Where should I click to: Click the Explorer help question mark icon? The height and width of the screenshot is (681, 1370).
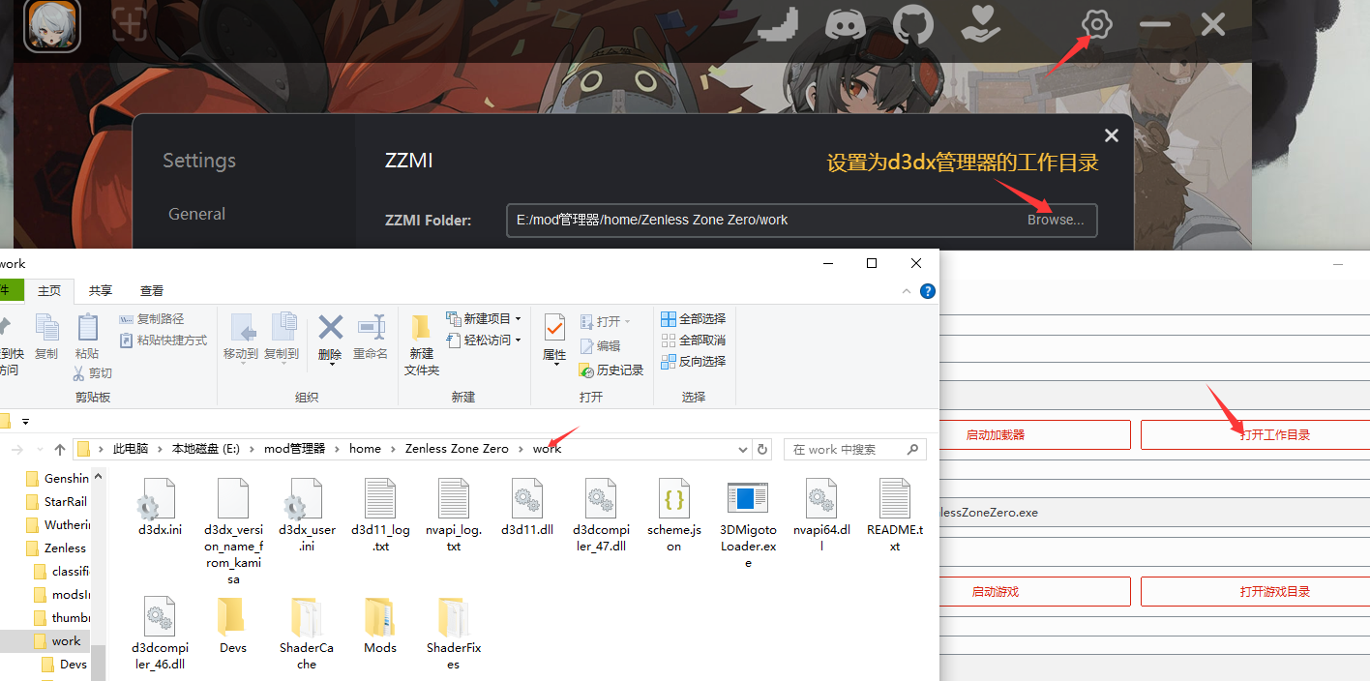point(927,290)
